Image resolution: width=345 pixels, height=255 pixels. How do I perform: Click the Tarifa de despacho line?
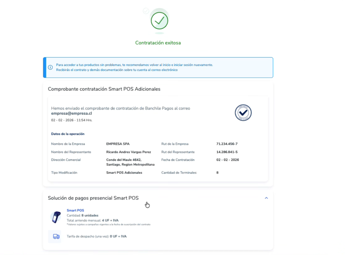click(x=96, y=236)
